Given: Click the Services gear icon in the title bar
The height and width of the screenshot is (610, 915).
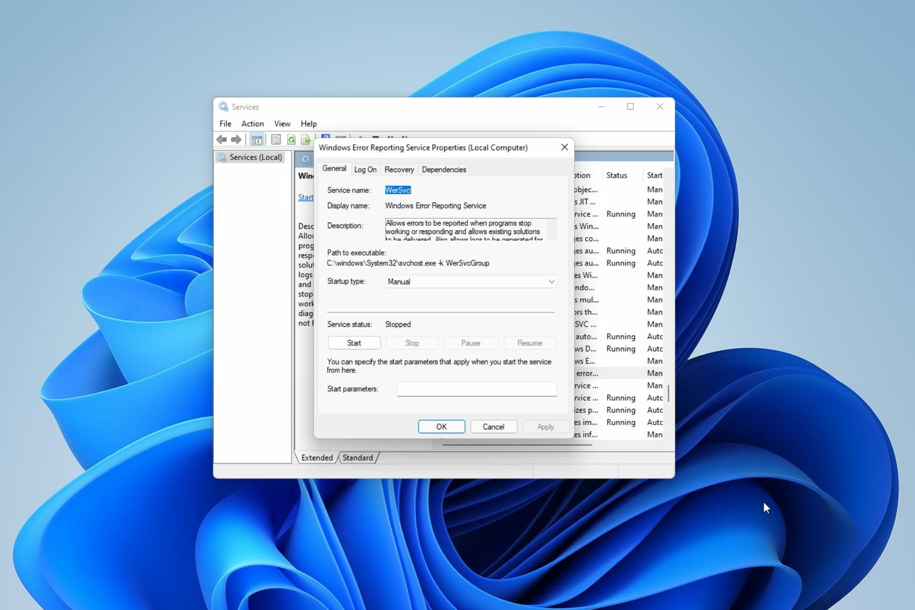Looking at the screenshot, I should pos(223,106).
